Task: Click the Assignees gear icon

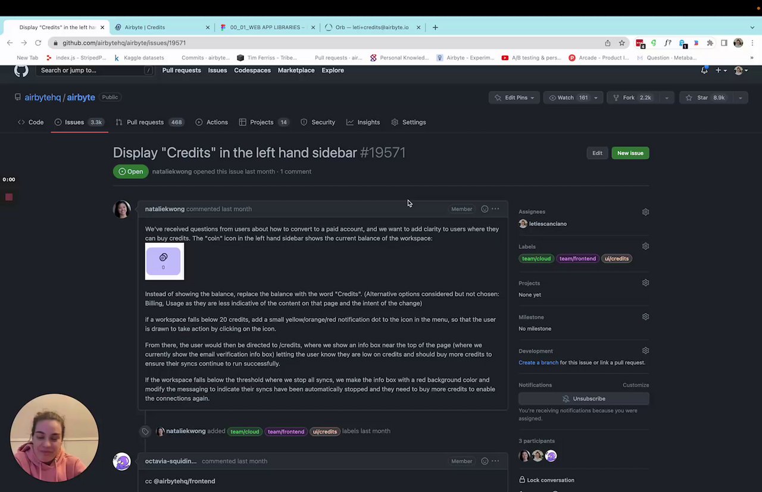Action: [645, 212]
